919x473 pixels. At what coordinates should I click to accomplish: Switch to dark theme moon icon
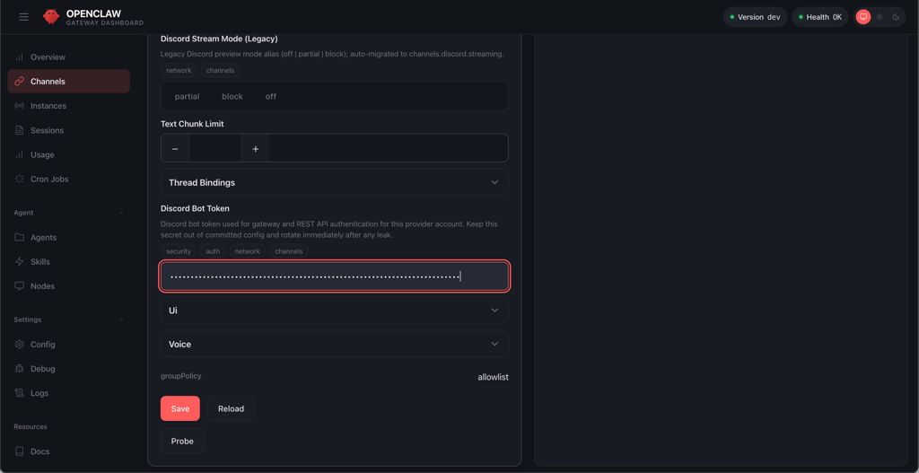click(896, 17)
